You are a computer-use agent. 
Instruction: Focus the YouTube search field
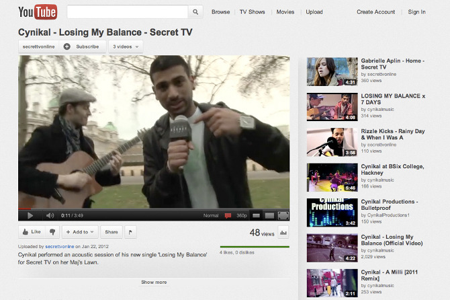pyautogui.click(x=128, y=12)
